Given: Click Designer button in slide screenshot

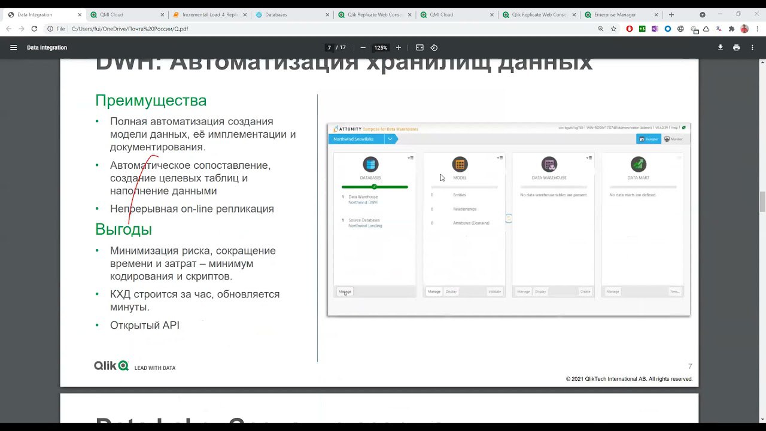Looking at the screenshot, I should point(649,139).
